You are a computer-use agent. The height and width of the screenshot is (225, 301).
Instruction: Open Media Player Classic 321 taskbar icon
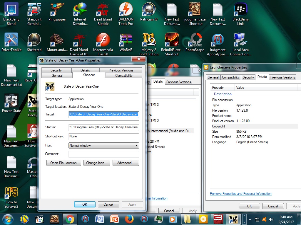coord(39,219)
